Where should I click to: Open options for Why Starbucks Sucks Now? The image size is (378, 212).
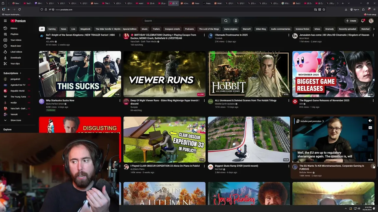(120, 101)
